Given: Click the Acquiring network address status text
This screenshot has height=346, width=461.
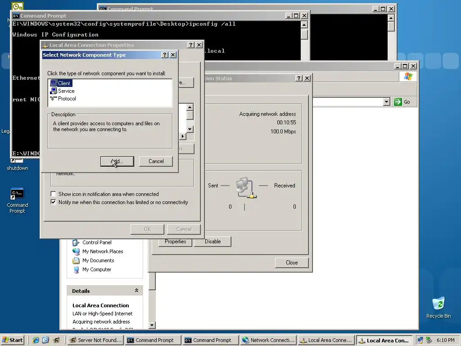Looking at the screenshot, I should coord(267,114).
